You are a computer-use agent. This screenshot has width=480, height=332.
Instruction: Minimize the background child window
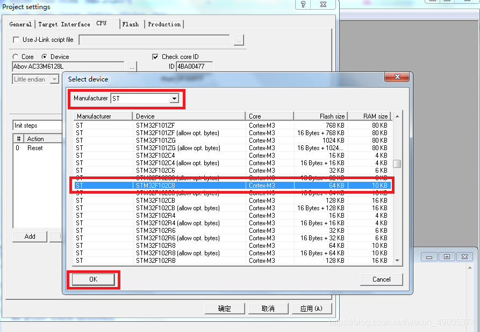coord(429,257)
